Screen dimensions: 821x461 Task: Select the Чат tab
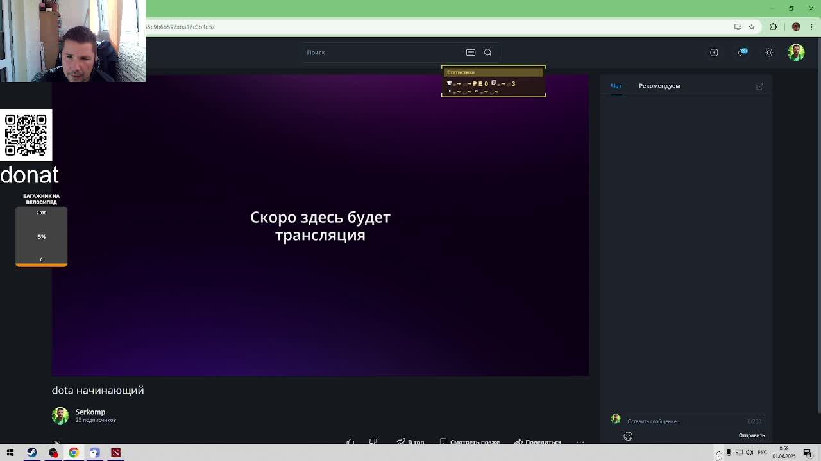coord(616,86)
